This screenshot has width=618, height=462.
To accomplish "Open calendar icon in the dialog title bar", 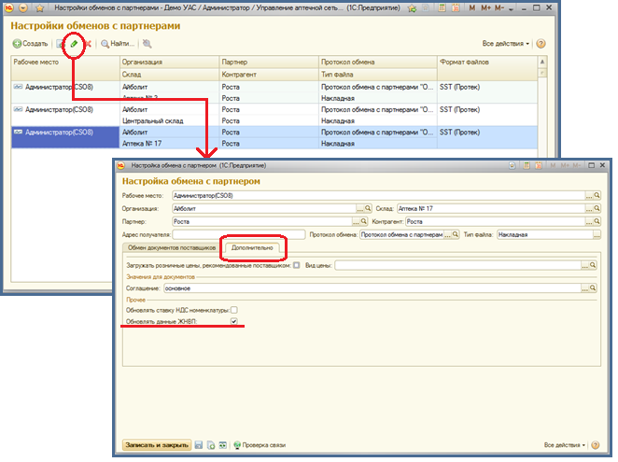I will click(x=539, y=165).
